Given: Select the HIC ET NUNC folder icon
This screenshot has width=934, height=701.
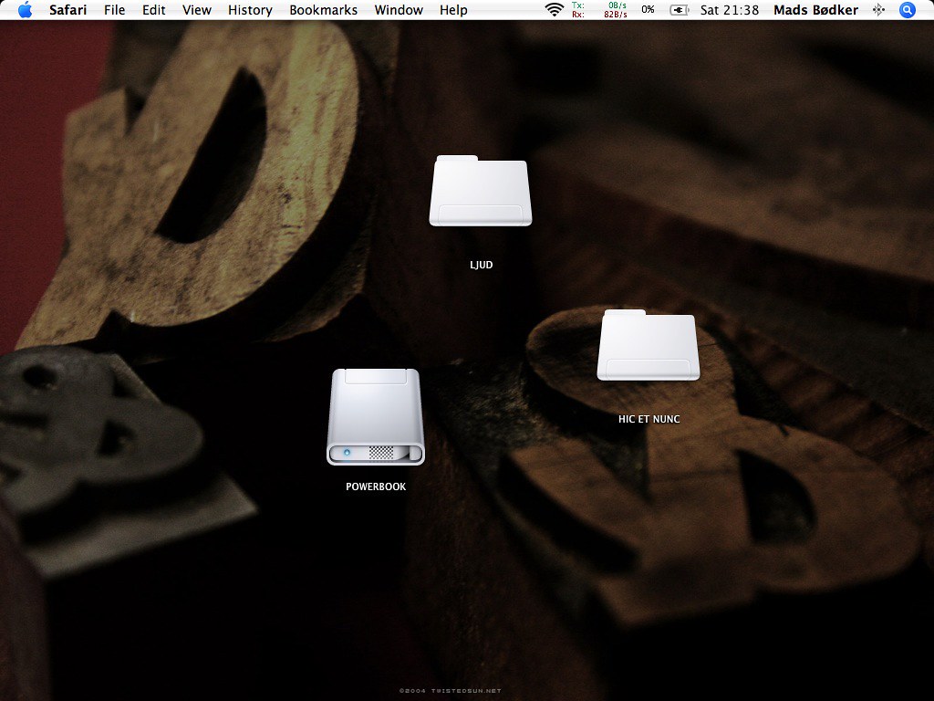Looking at the screenshot, I should [x=649, y=345].
